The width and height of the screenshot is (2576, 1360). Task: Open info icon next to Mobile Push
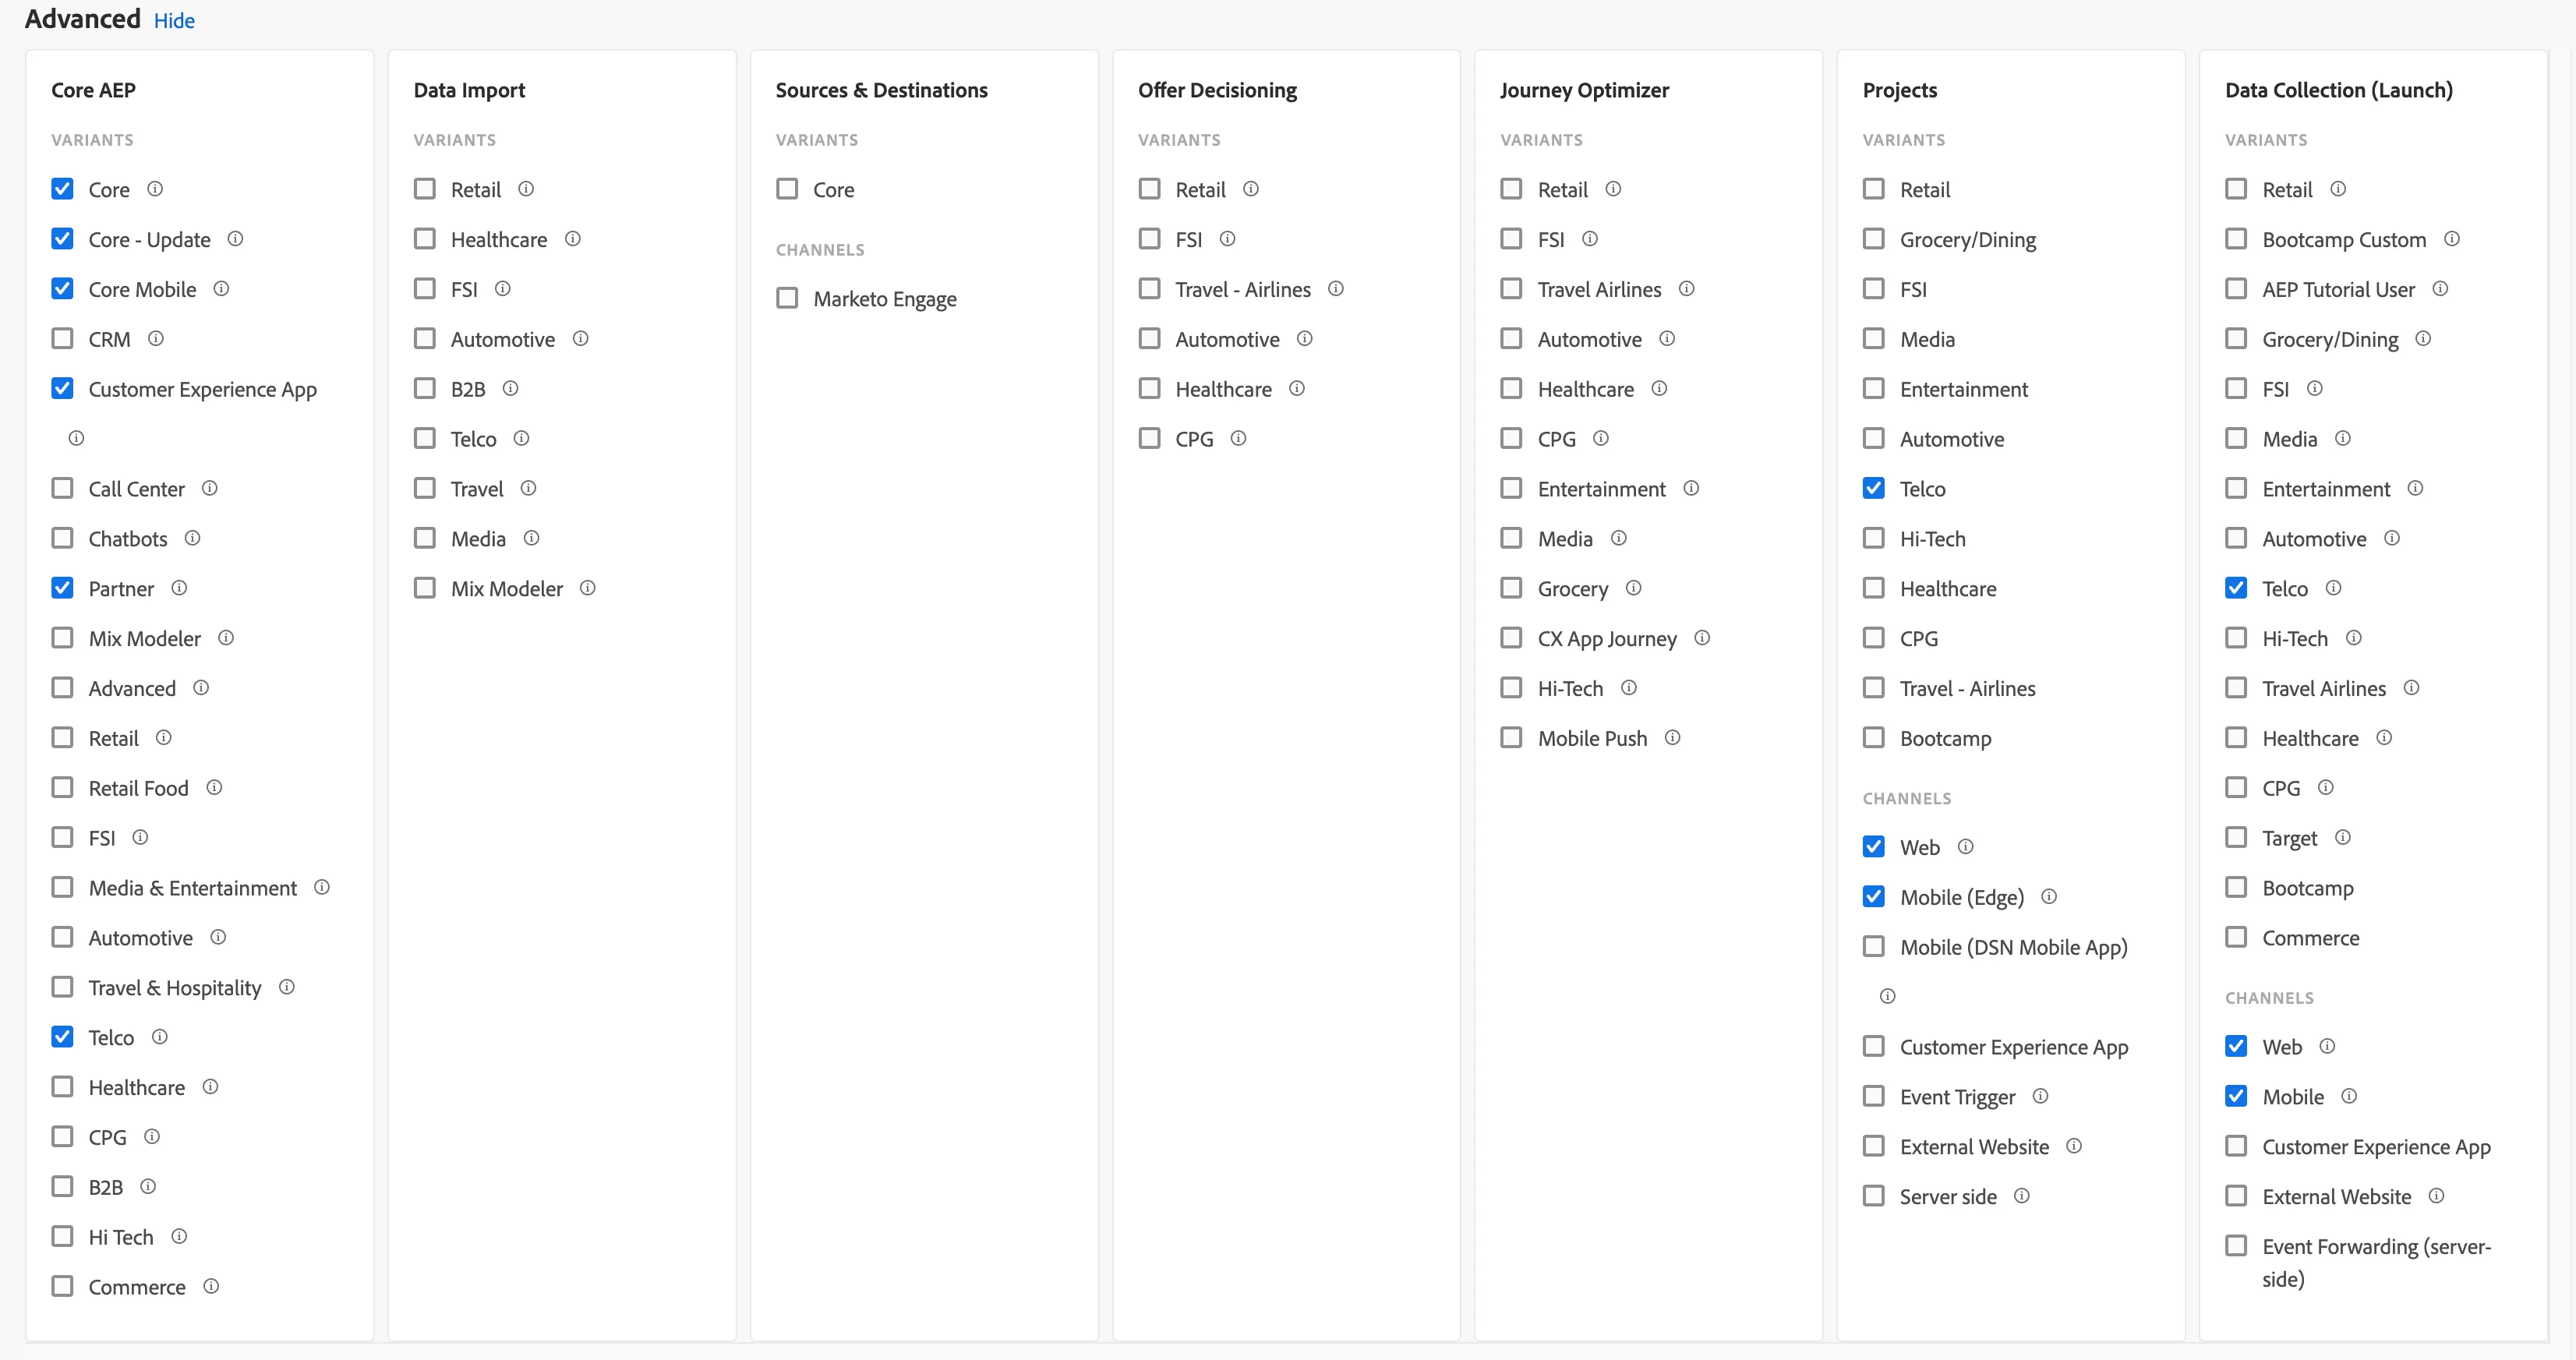pos(1672,738)
